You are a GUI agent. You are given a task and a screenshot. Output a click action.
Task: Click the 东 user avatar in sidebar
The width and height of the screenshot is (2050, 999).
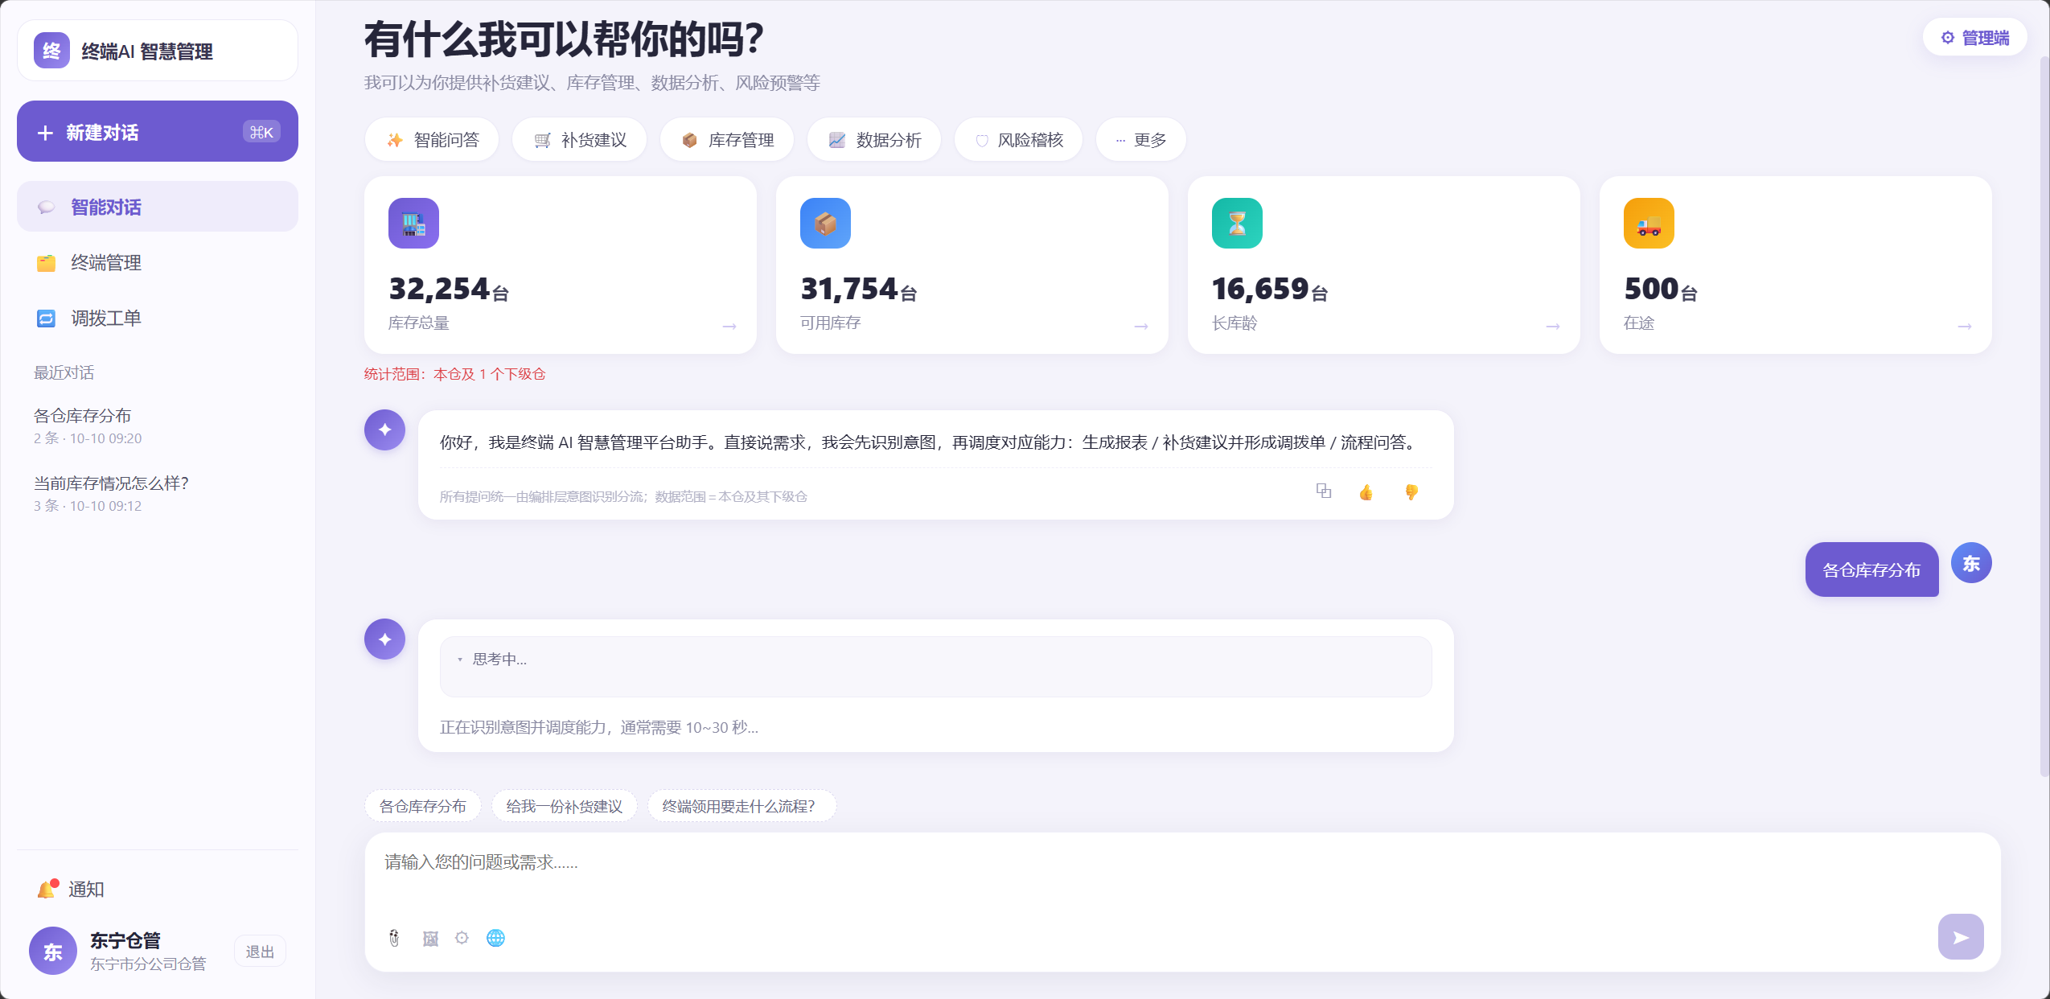(53, 951)
